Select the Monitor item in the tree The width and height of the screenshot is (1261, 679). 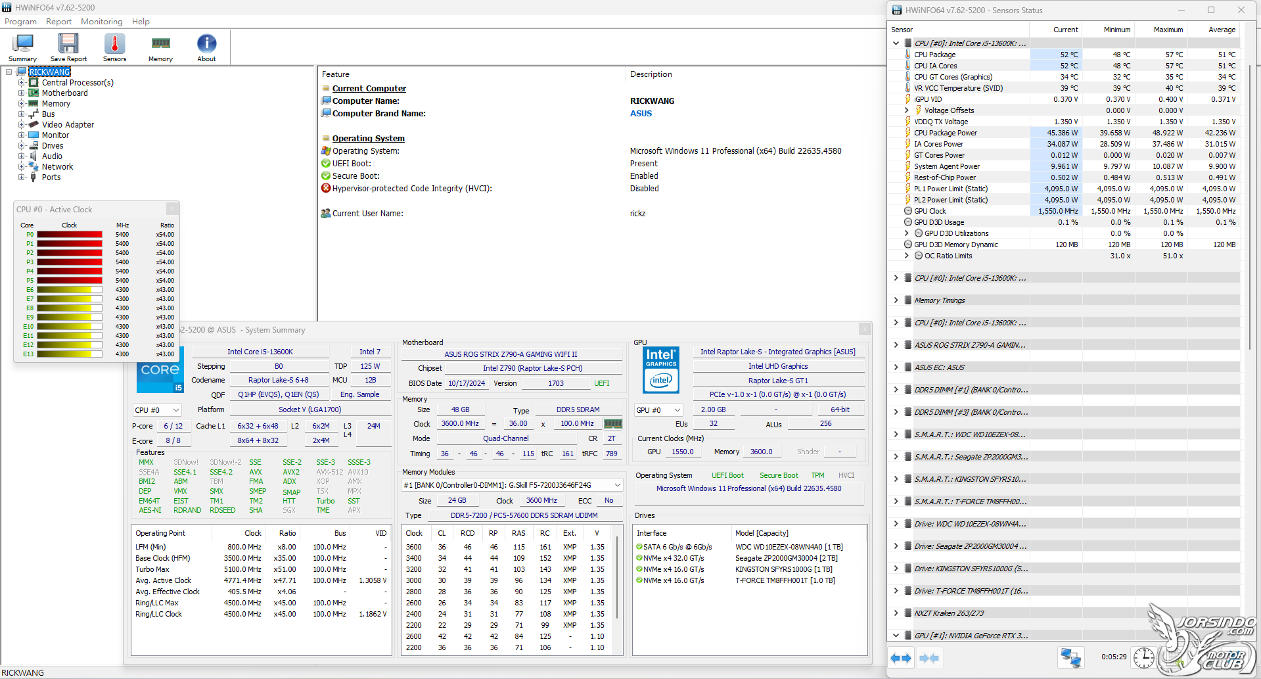click(x=55, y=135)
